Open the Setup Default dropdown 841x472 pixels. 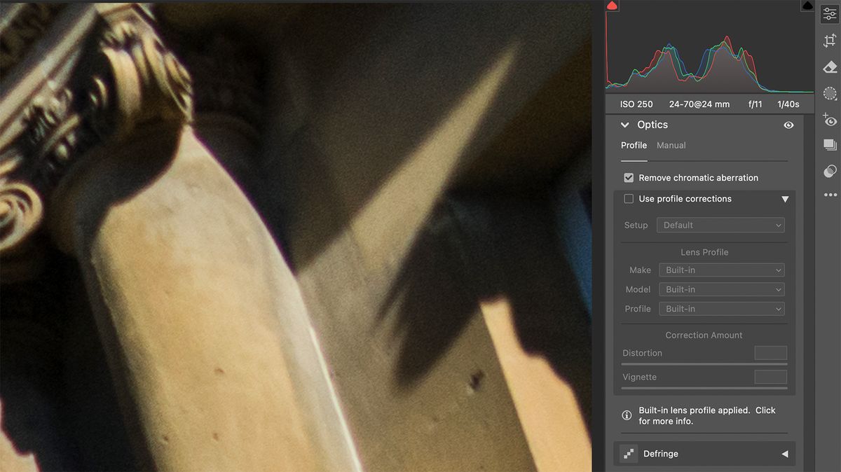pos(720,225)
